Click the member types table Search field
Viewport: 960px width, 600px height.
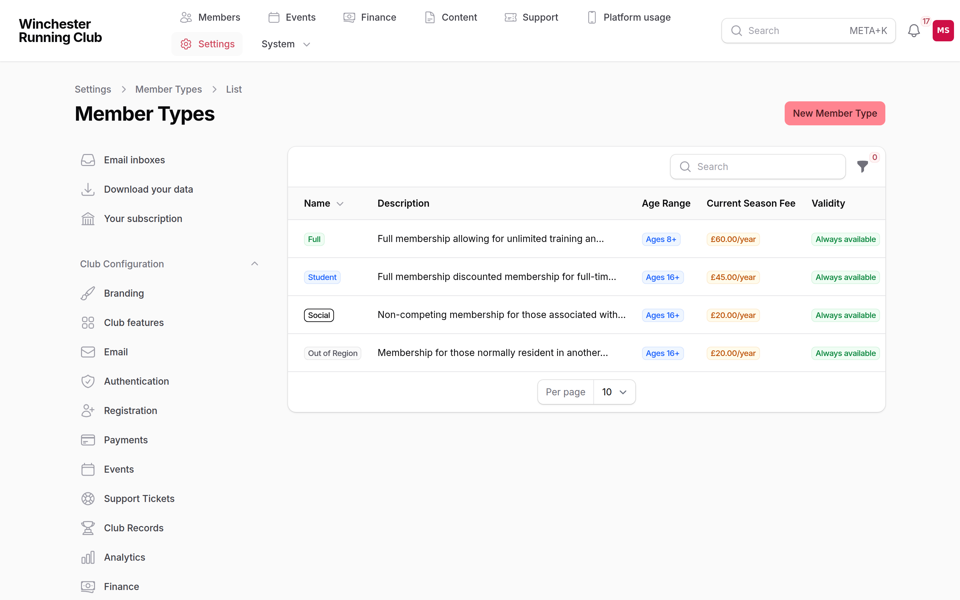coord(758,167)
